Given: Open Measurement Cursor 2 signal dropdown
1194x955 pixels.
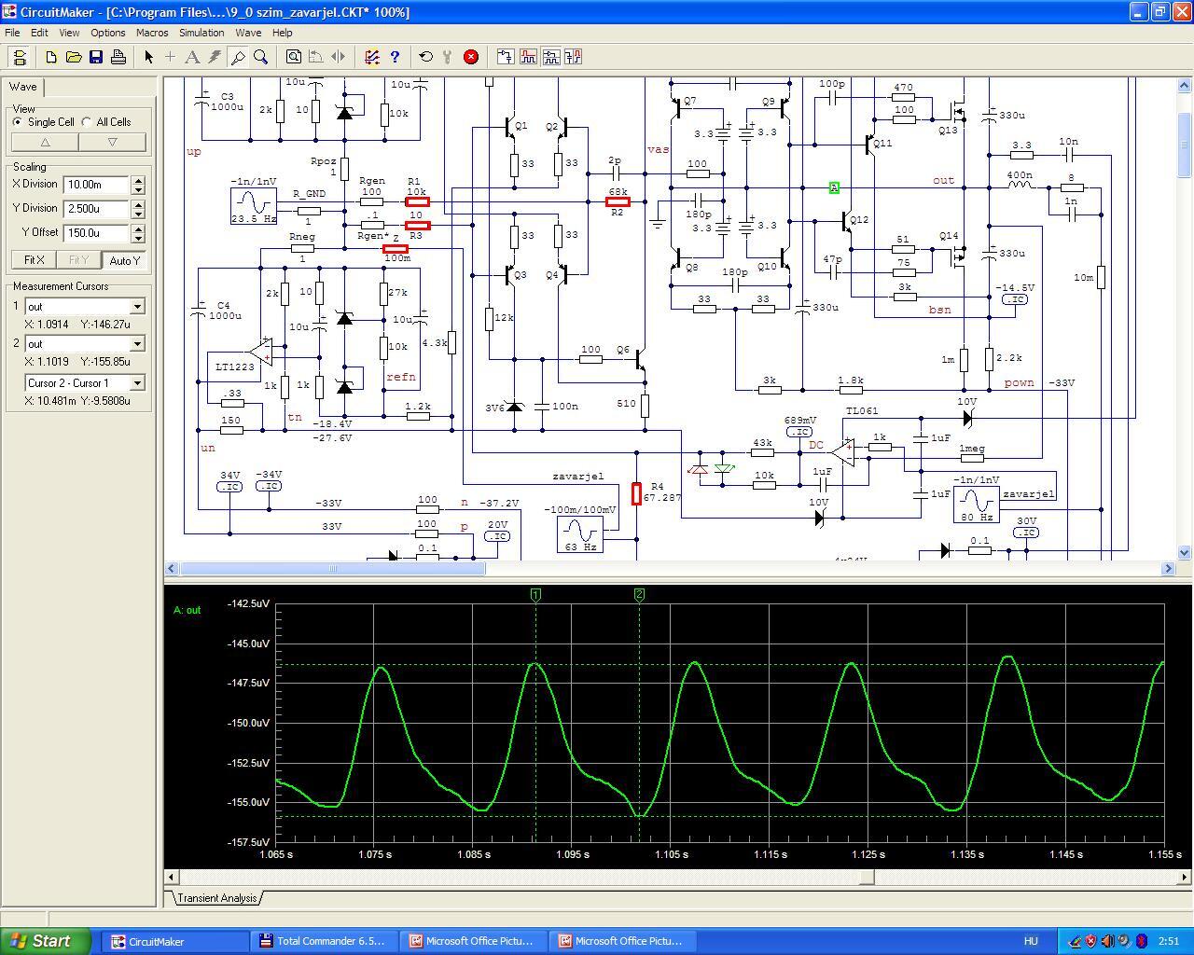Looking at the screenshot, I should [x=137, y=344].
